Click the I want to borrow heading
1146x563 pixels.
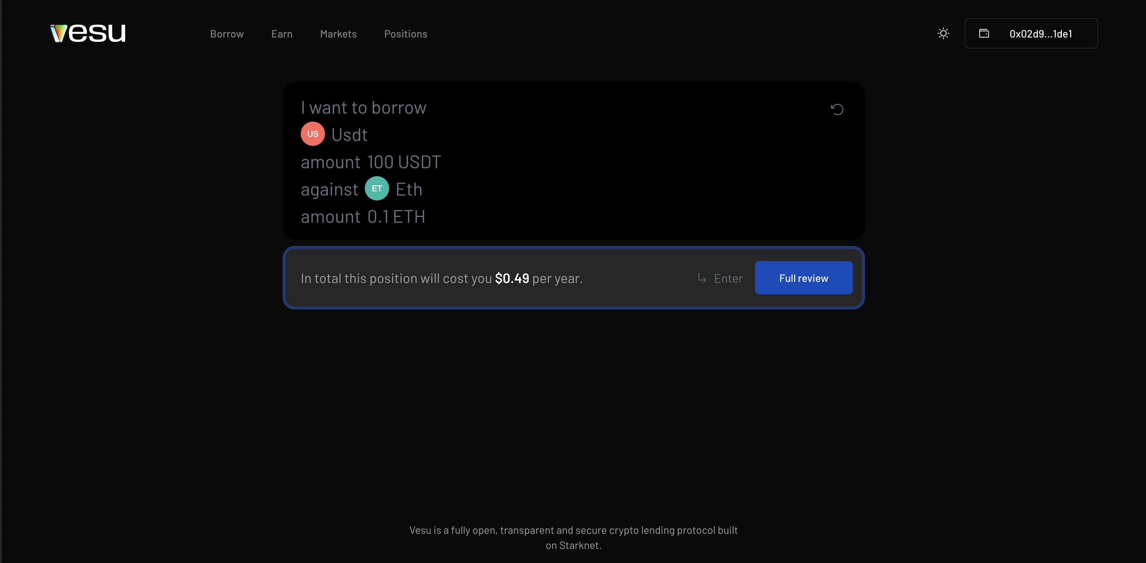(363, 108)
